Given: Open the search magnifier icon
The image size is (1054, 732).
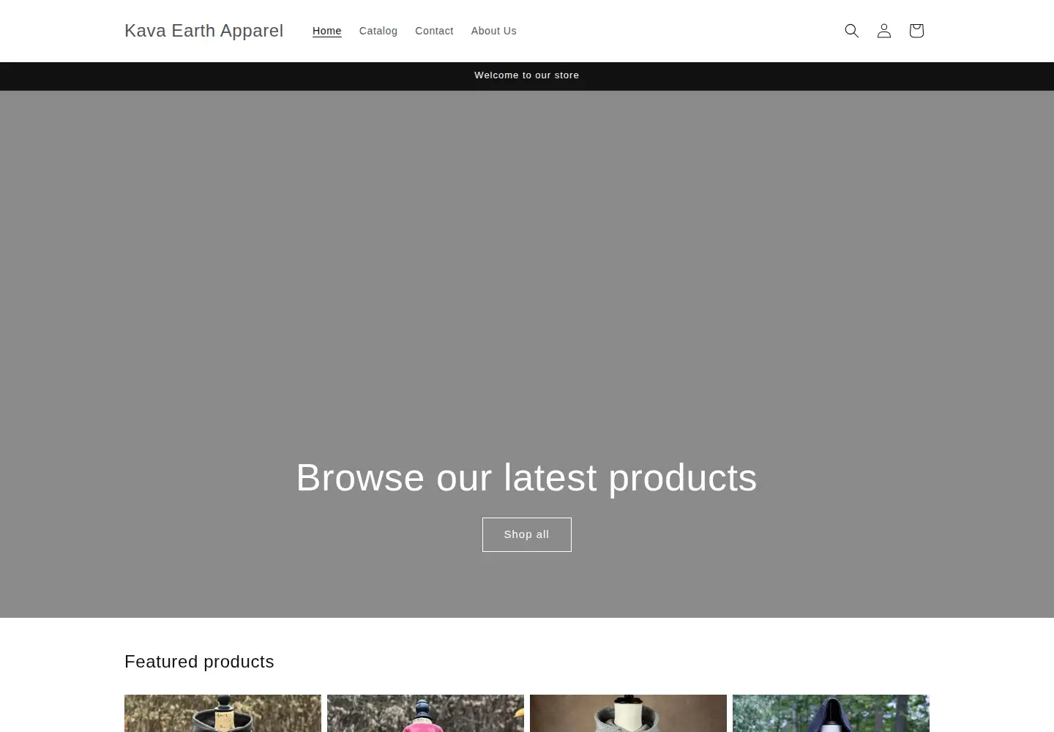Looking at the screenshot, I should click(x=851, y=31).
